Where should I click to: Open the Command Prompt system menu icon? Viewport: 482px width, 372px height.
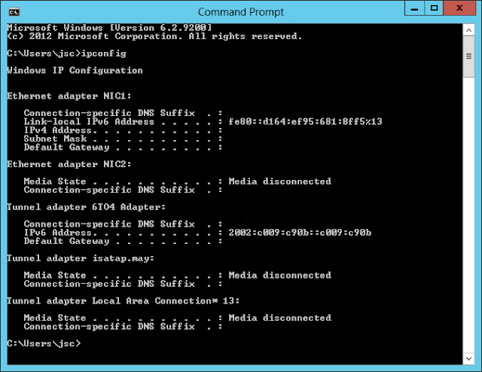point(14,12)
